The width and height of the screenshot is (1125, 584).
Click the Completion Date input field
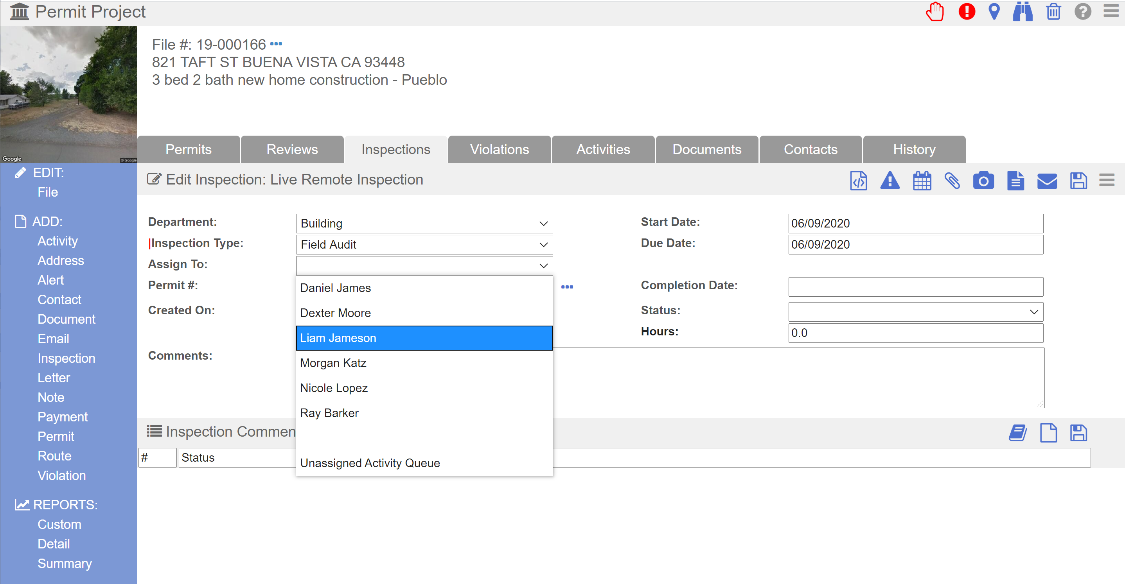tap(915, 287)
